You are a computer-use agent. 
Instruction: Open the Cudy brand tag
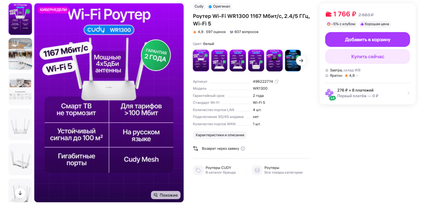pyautogui.click(x=199, y=7)
